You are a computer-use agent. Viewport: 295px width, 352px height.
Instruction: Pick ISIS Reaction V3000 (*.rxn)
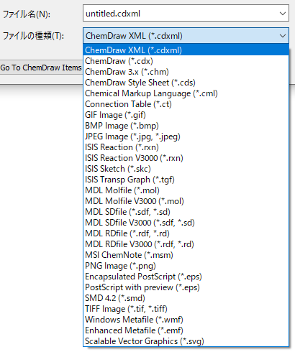(186, 158)
